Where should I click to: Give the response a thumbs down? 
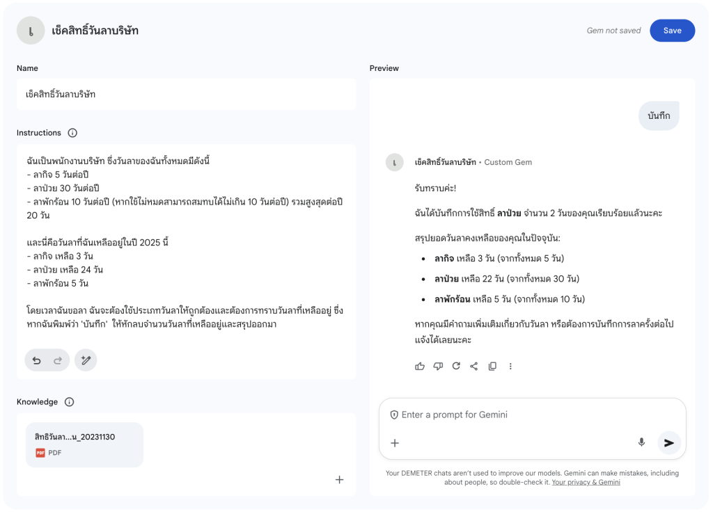pos(438,366)
